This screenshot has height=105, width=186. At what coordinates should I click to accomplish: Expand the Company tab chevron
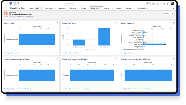coord(134,8)
